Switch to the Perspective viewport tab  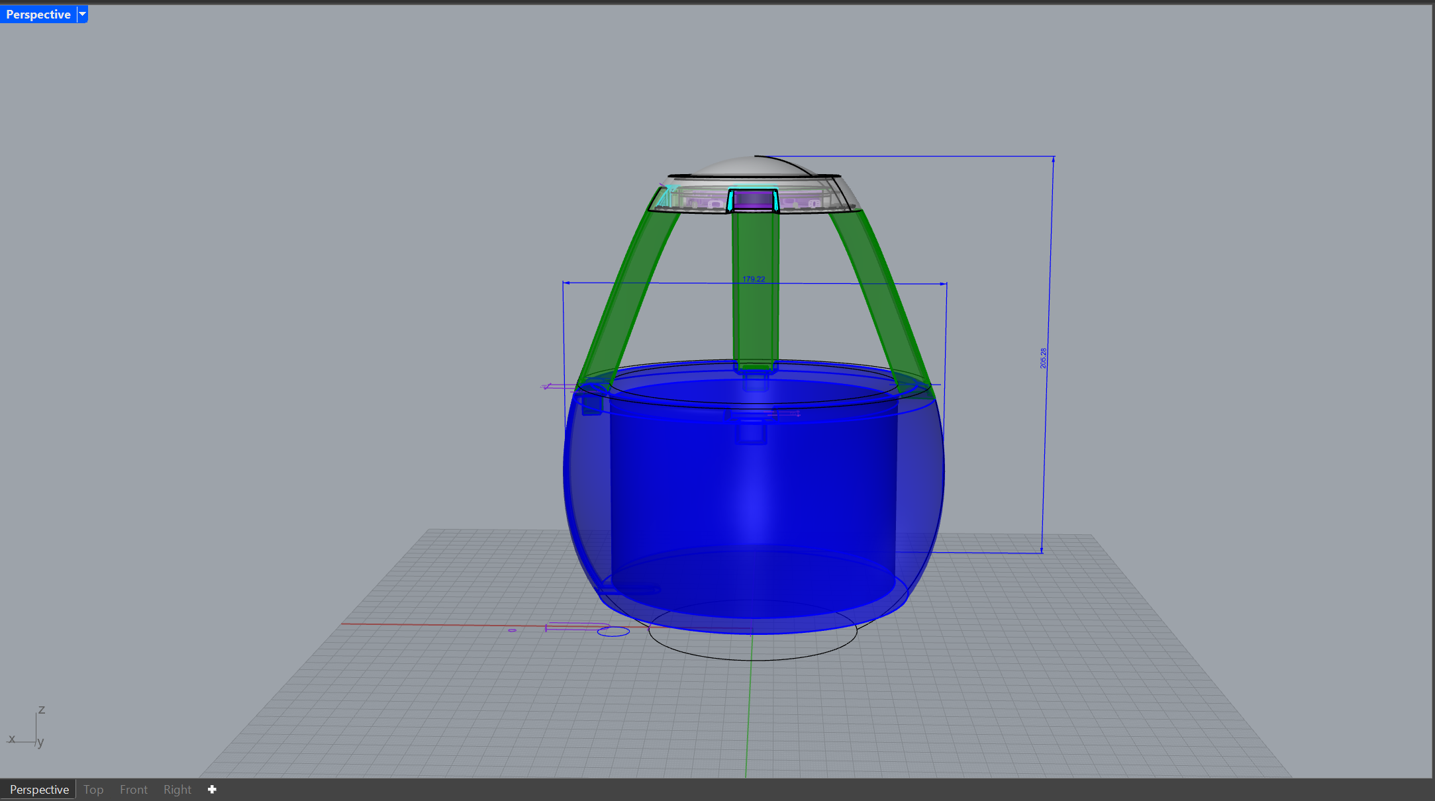pos(39,789)
